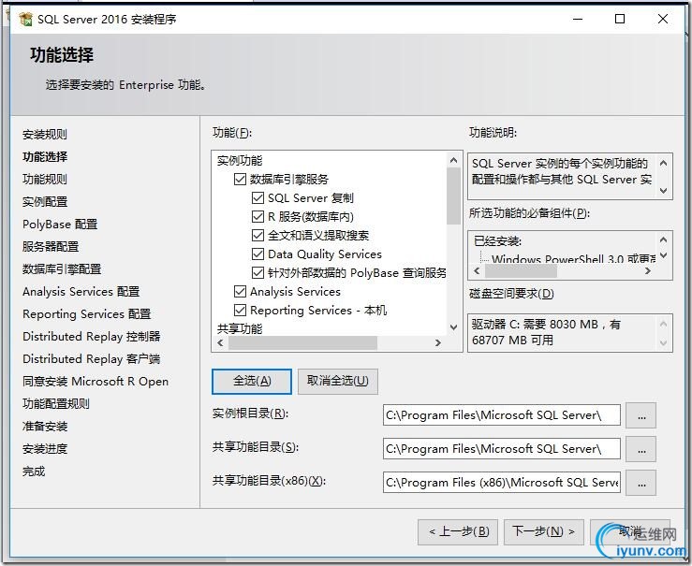Uncheck 数据库引擎服务 checkbox
The image size is (692, 566).
point(240,179)
